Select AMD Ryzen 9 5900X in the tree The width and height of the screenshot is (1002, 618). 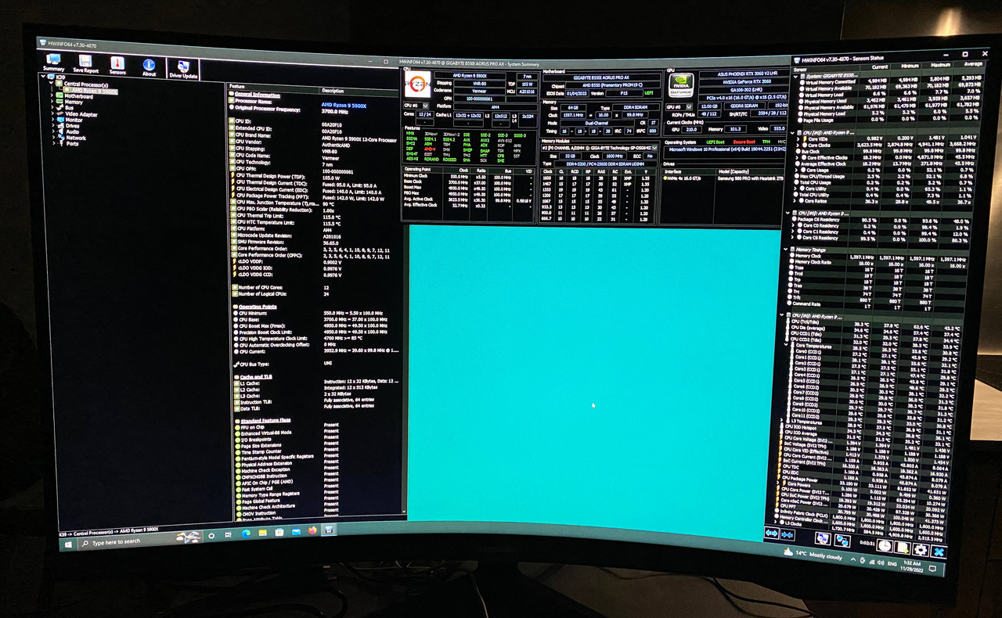89,91
